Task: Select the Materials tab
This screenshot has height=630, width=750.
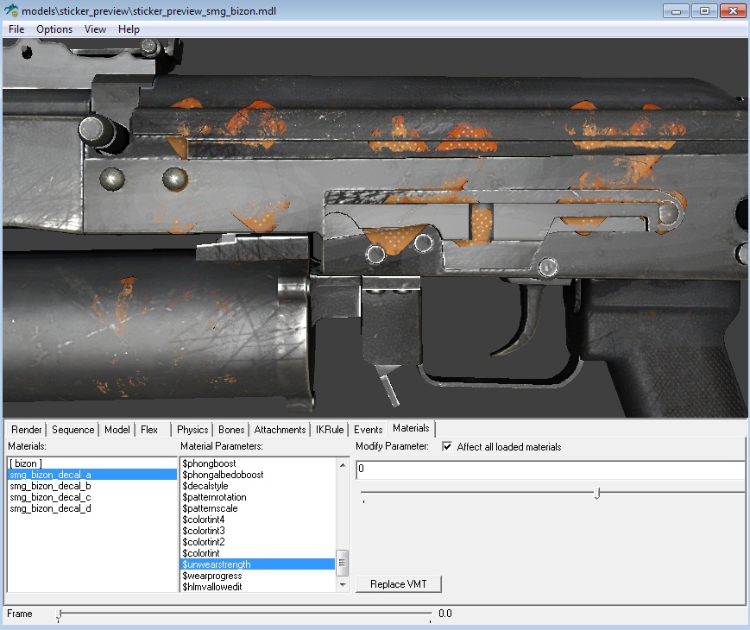Action: click(x=411, y=428)
